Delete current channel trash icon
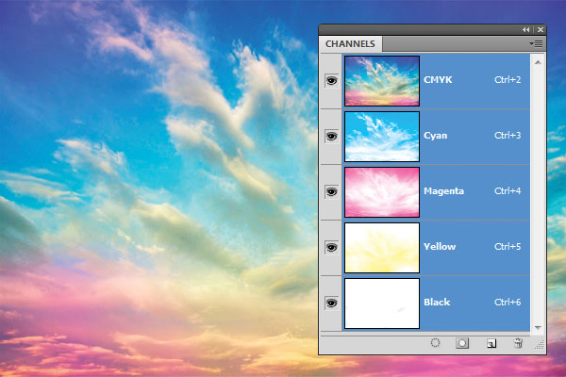The image size is (566, 377). (x=518, y=343)
